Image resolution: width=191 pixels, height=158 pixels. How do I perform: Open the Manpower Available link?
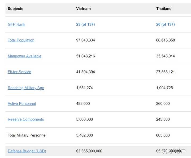point(24,56)
